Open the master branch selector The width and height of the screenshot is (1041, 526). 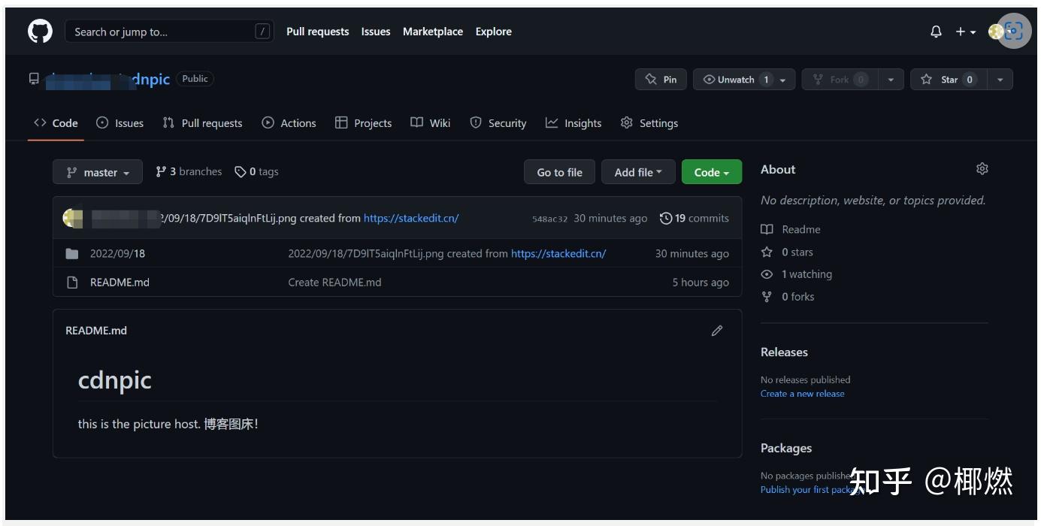97,171
